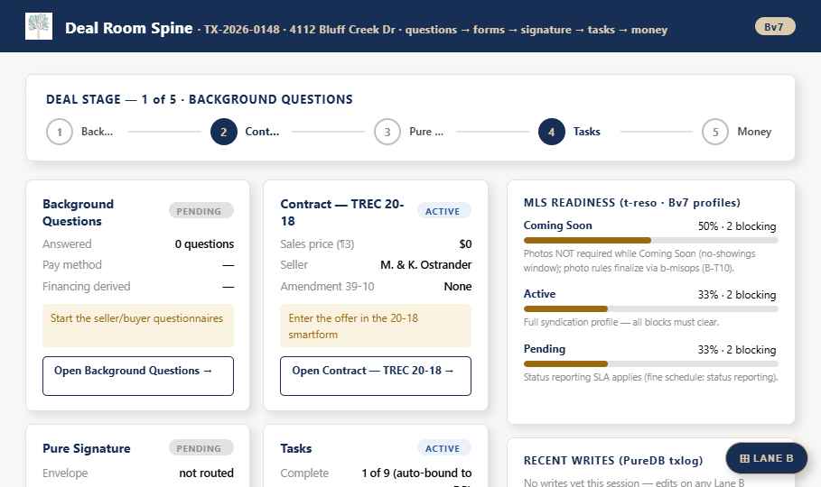Click the Coming Soon progress bar
The height and width of the screenshot is (487, 821).
pos(651,241)
